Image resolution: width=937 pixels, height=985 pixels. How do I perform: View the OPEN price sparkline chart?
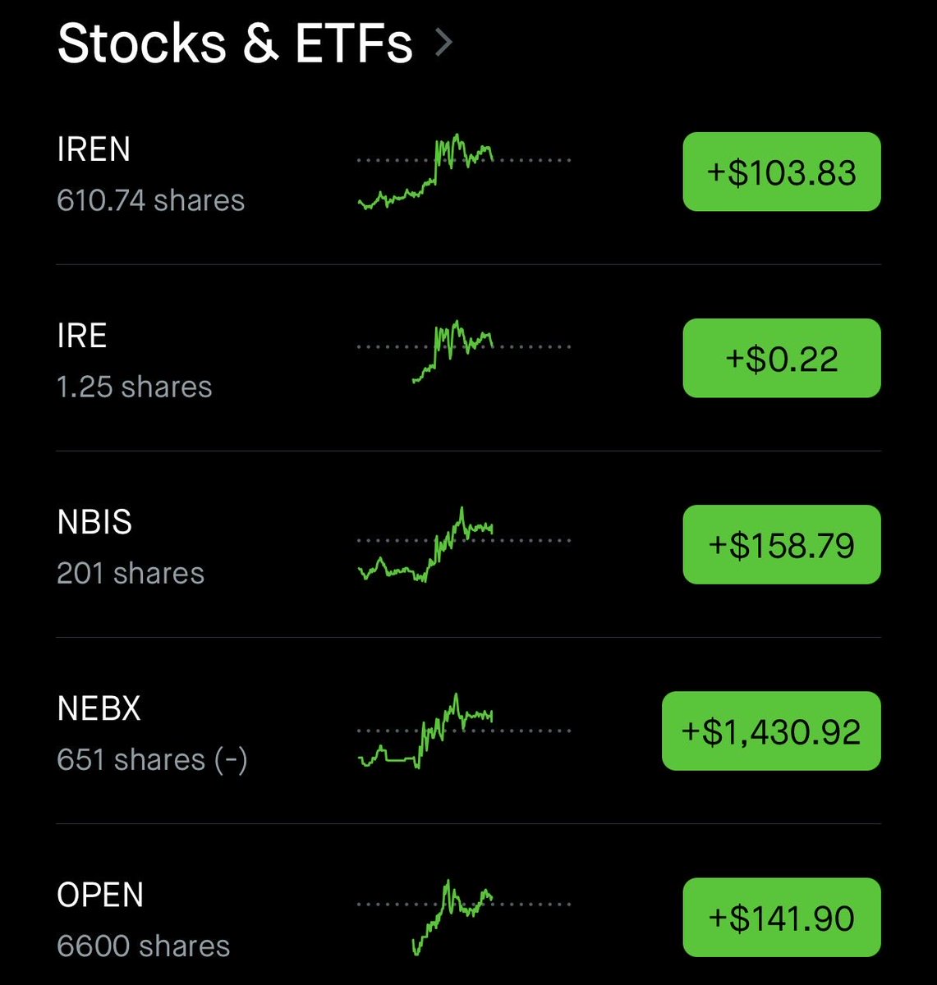pos(464,915)
